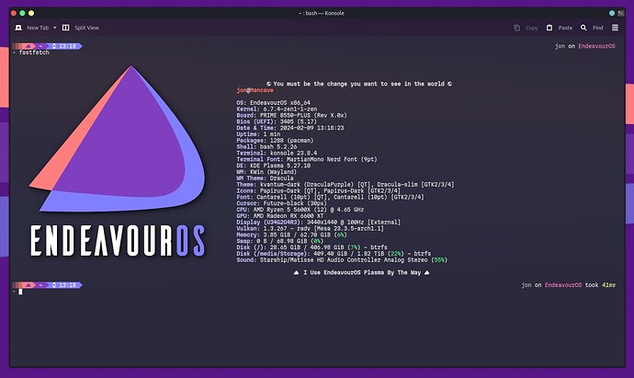This screenshot has width=634, height=378.
Task: Click the Copy toolbar button
Action: click(x=526, y=28)
